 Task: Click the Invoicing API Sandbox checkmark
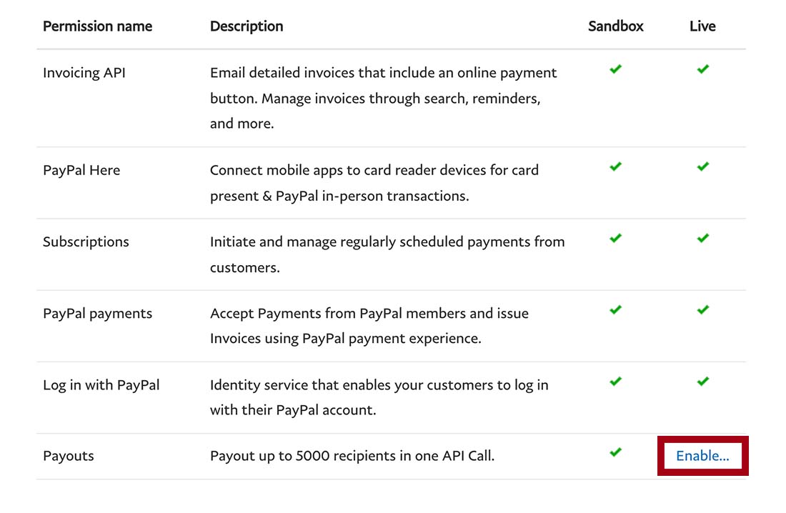click(x=615, y=69)
